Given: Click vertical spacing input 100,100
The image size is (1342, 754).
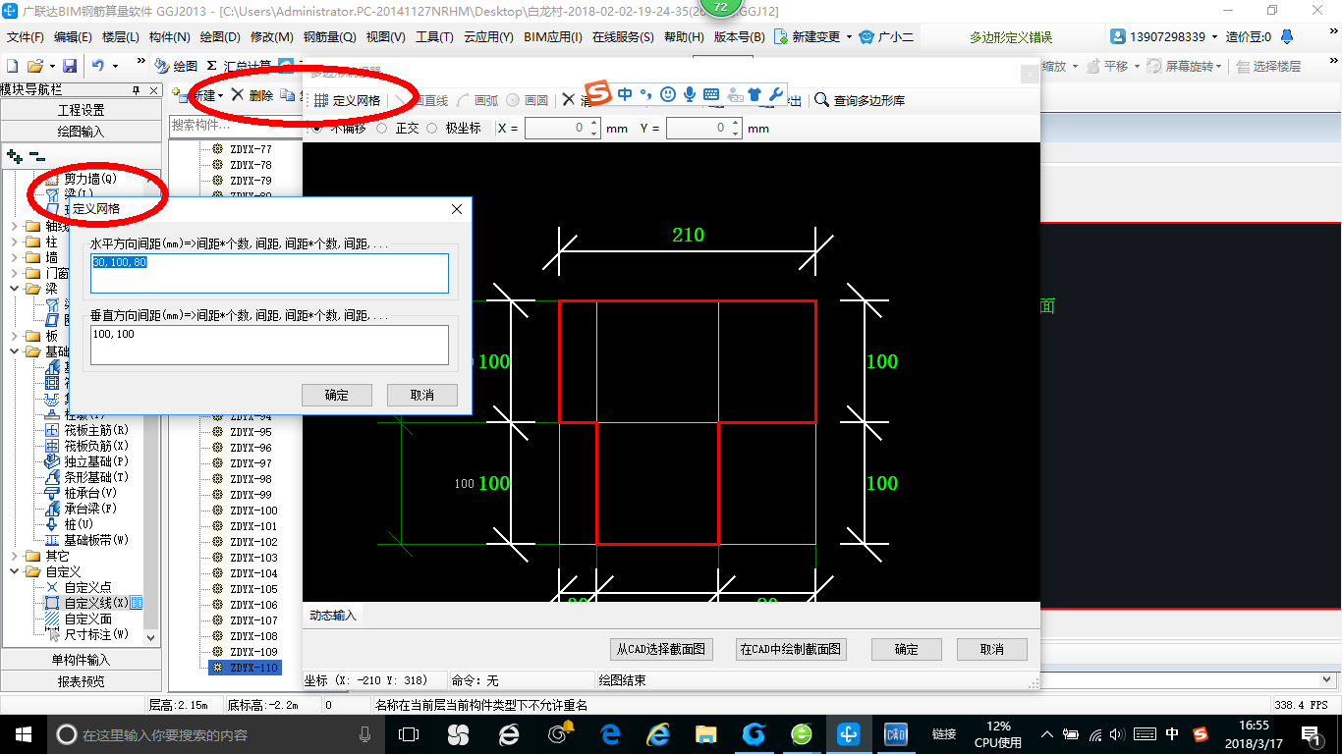Looking at the screenshot, I should tap(269, 345).
